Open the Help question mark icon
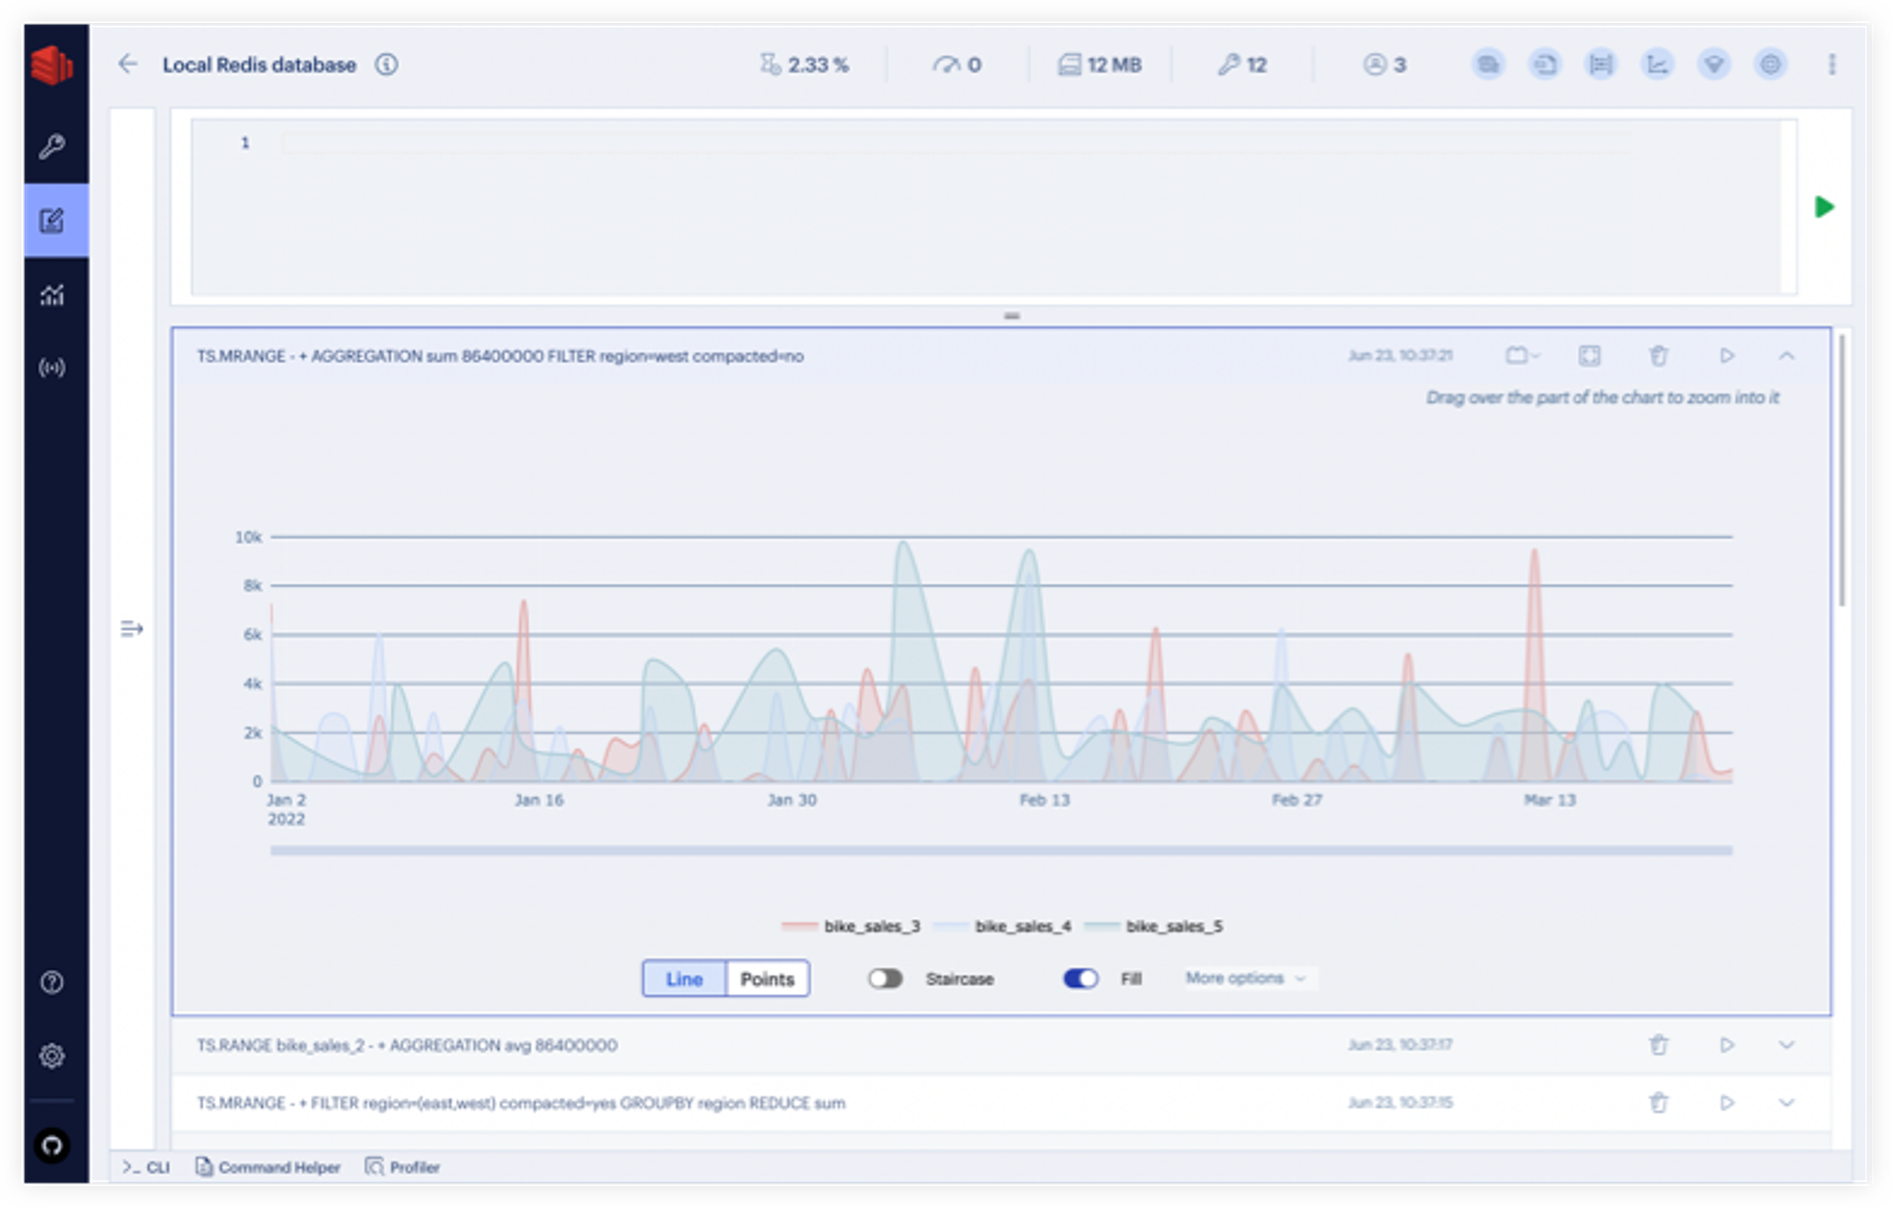Image resolution: width=1892 pixels, height=1207 pixels. (52, 982)
